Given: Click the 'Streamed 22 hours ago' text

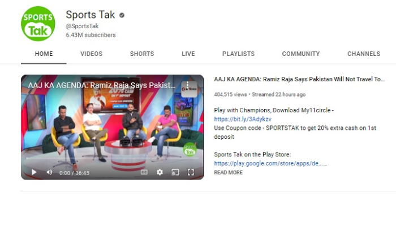Looking at the screenshot, I should click(278, 94).
